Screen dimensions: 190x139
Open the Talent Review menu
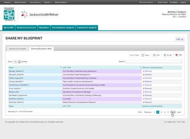[21, 2]
